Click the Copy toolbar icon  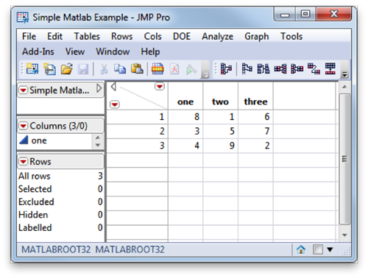[120, 69]
